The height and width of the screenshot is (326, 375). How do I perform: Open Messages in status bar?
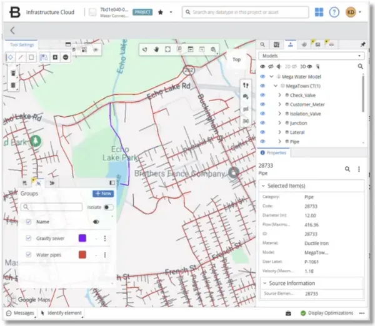coord(21,313)
